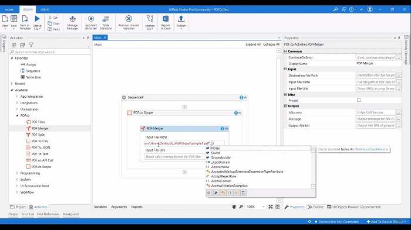The height and width of the screenshot is (230, 411).
Task: Open the Variables panel tab
Action: tap(100, 207)
